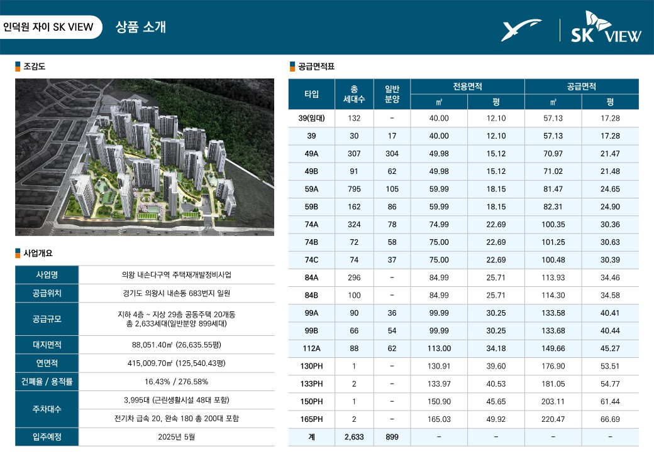Click 71.02 supply area in 49B row
The height and width of the screenshot is (452, 654).
click(553, 171)
